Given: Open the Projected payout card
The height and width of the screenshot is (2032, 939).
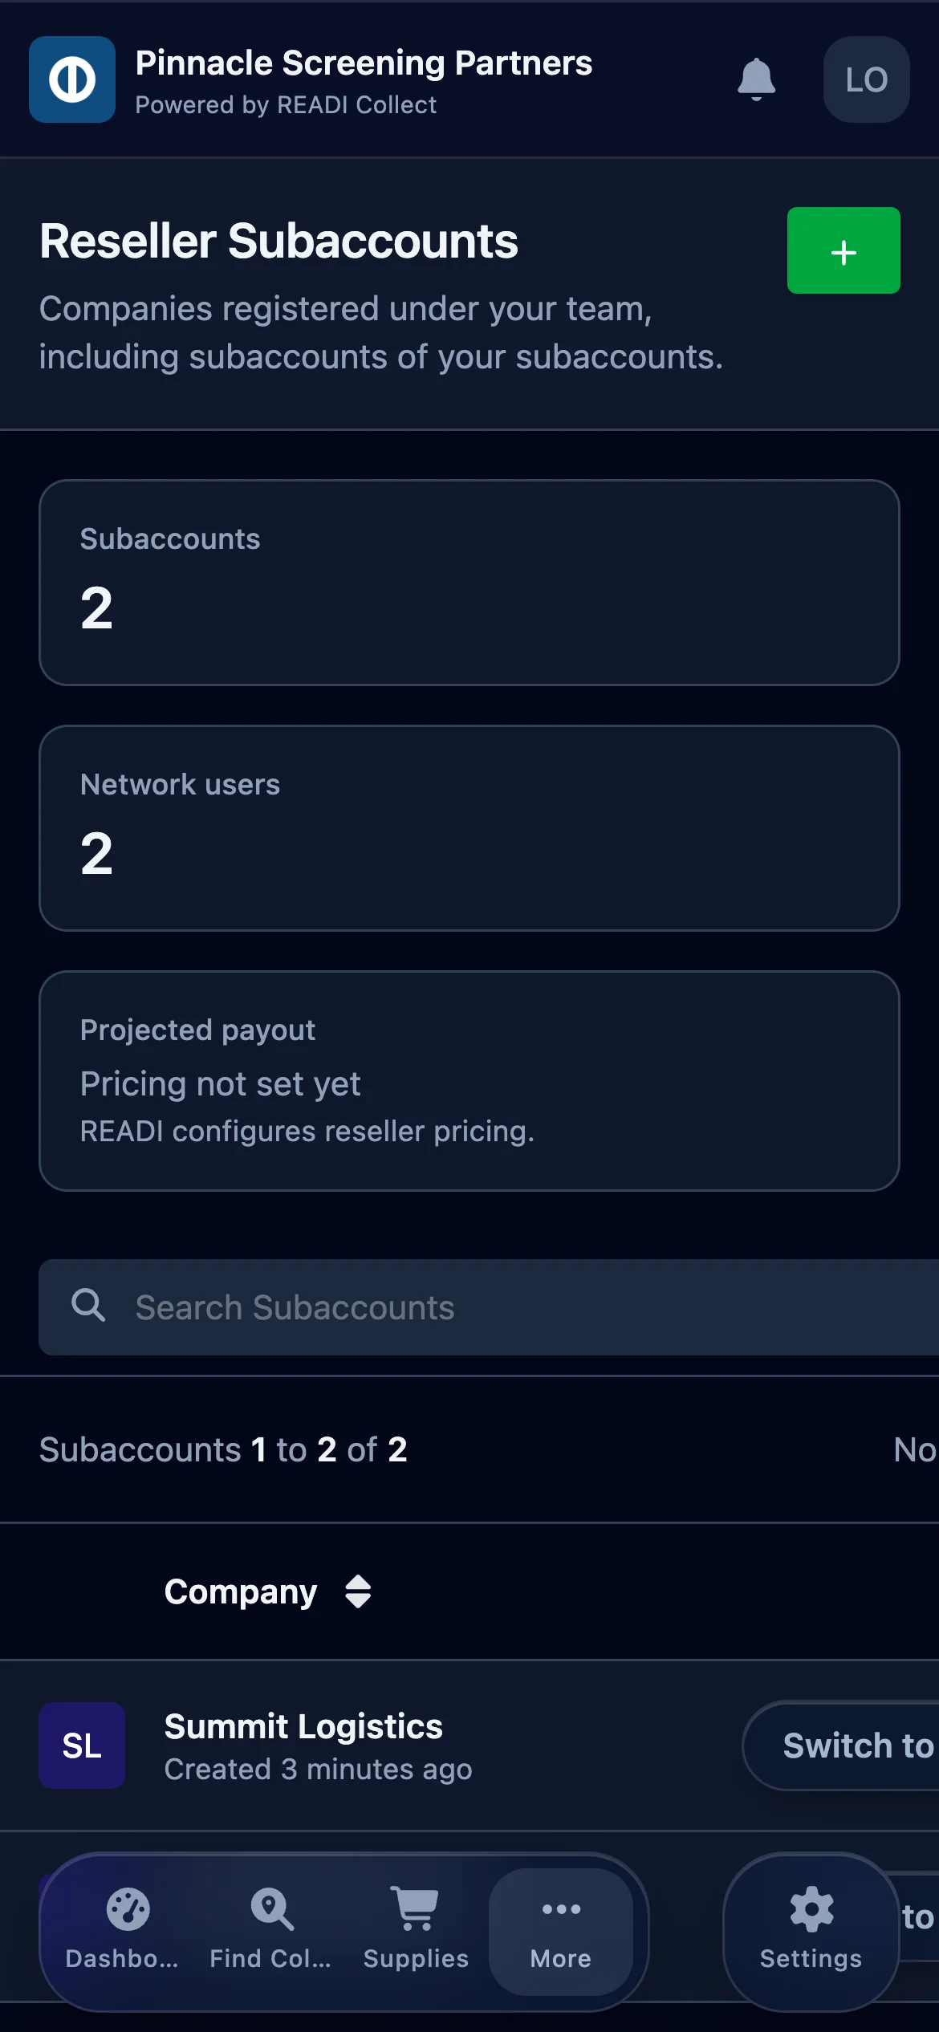Looking at the screenshot, I should [469, 1081].
